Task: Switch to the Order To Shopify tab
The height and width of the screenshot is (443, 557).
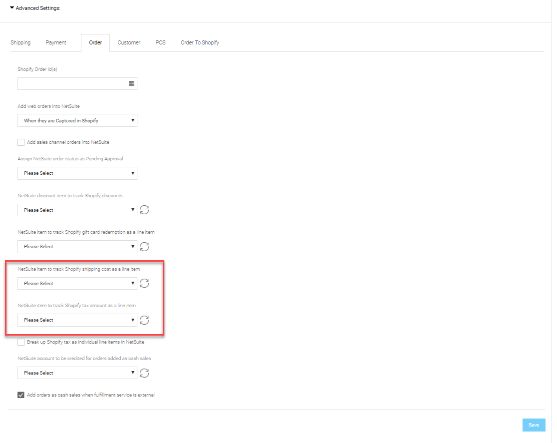Action: 200,42
